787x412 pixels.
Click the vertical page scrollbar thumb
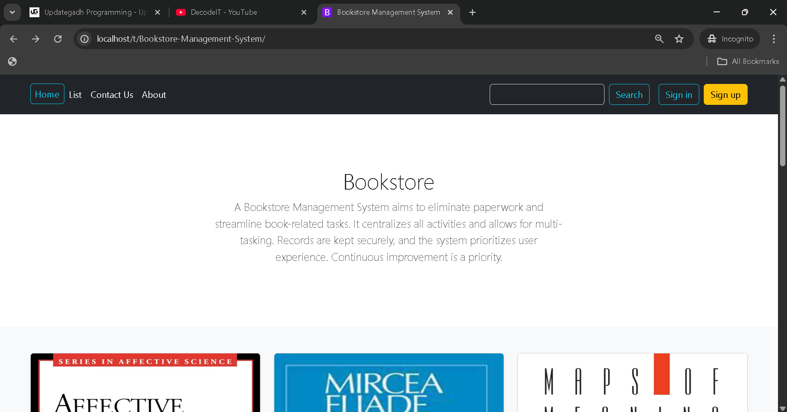pyautogui.click(x=782, y=125)
